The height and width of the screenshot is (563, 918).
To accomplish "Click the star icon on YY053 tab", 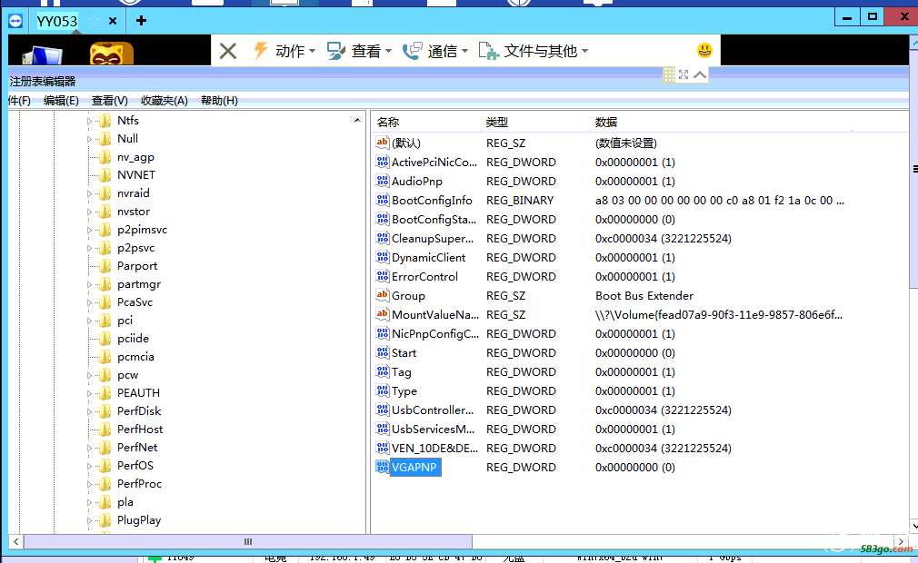I will [93, 20].
